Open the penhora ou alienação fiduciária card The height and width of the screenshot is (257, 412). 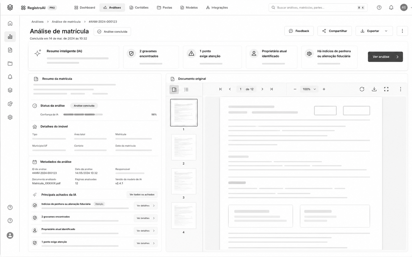click(x=329, y=57)
